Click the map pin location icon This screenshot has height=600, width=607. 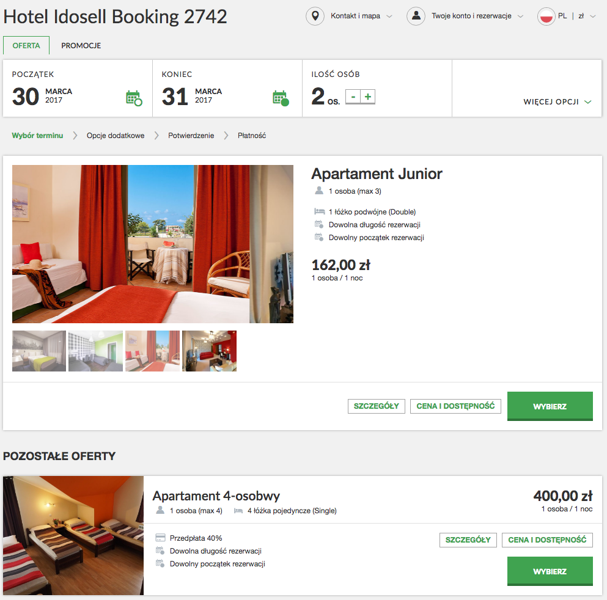pyautogui.click(x=315, y=16)
